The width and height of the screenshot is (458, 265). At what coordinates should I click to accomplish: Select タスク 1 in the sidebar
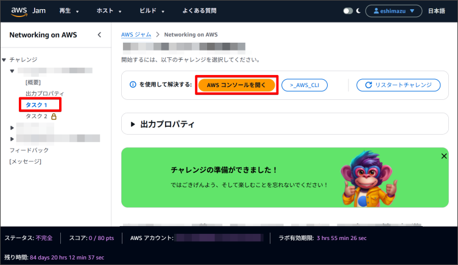coord(37,105)
